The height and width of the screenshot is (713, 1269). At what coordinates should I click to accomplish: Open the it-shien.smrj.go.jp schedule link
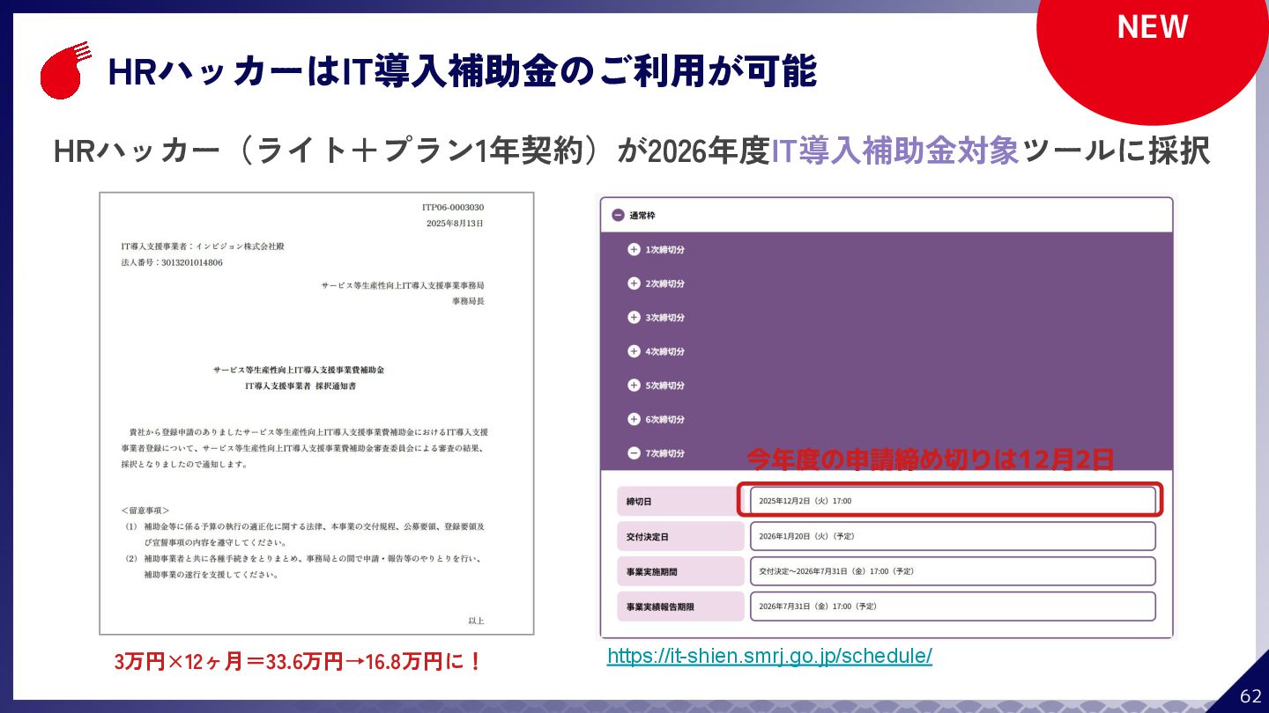click(769, 656)
